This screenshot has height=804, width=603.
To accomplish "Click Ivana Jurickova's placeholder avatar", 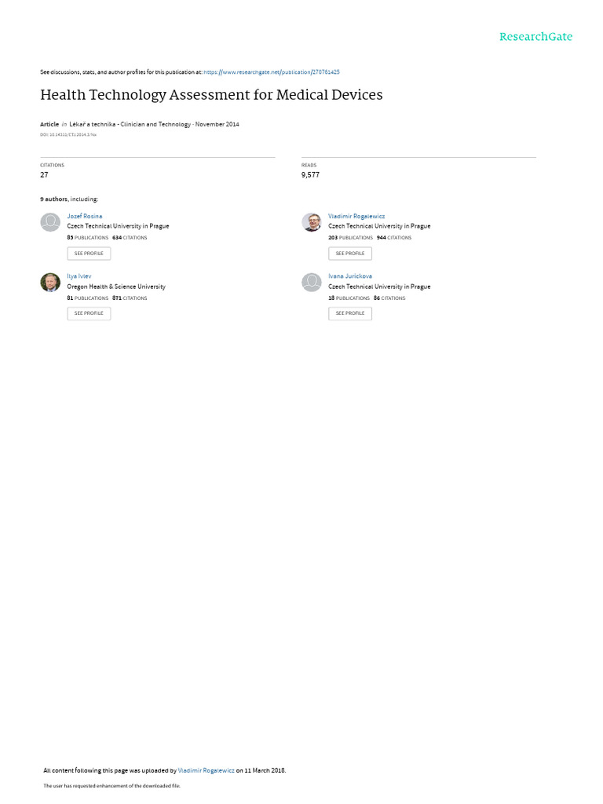I will 311,282.
